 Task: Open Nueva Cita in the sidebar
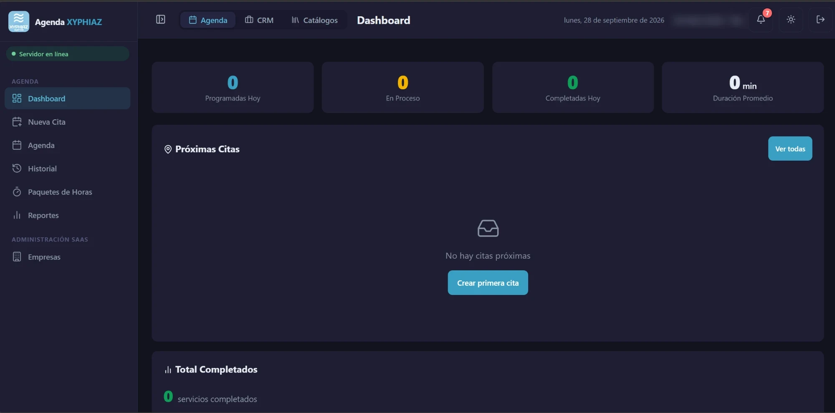(x=68, y=122)
